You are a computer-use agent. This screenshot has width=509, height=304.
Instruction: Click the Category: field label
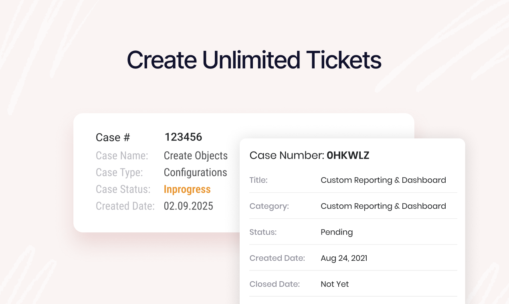(269, 206)
